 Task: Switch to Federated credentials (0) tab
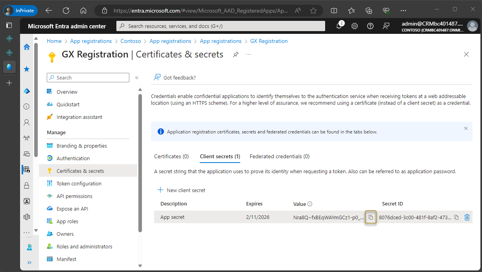(280, 156)
